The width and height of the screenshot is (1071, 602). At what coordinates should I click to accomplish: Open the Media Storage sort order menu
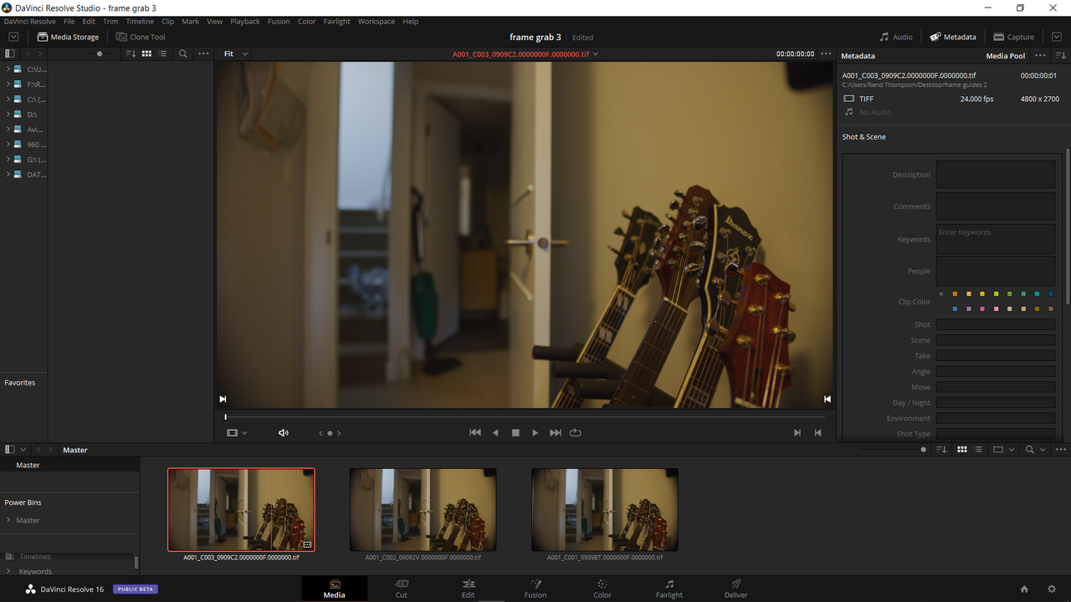point(131,54)
